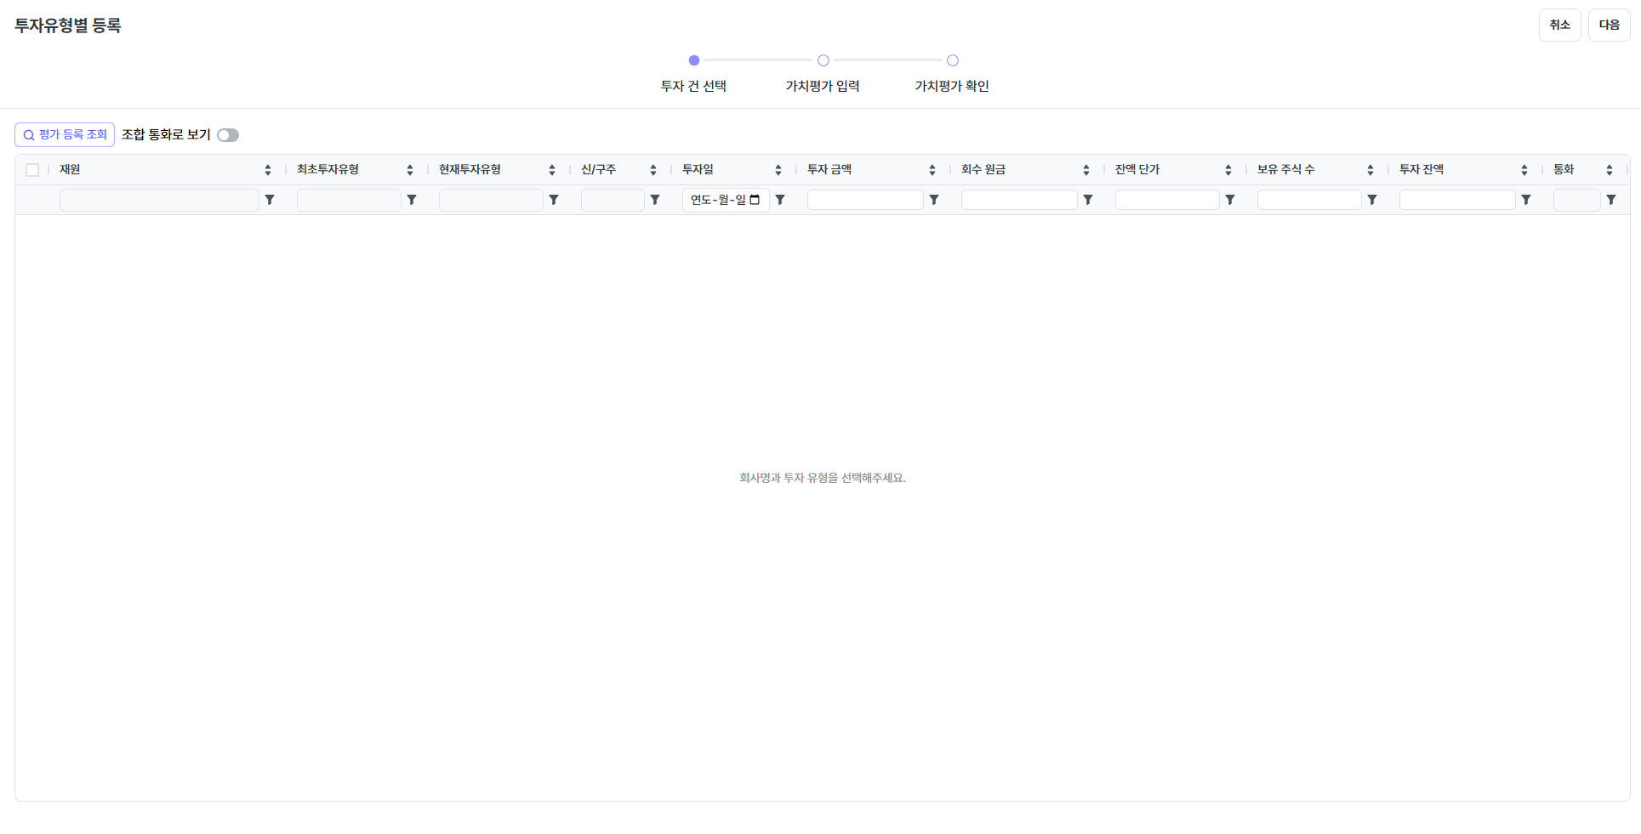This screenshot has height=834, width=1641.
Task: Focus the 통화 filter input
Action: click(1577, 200)
